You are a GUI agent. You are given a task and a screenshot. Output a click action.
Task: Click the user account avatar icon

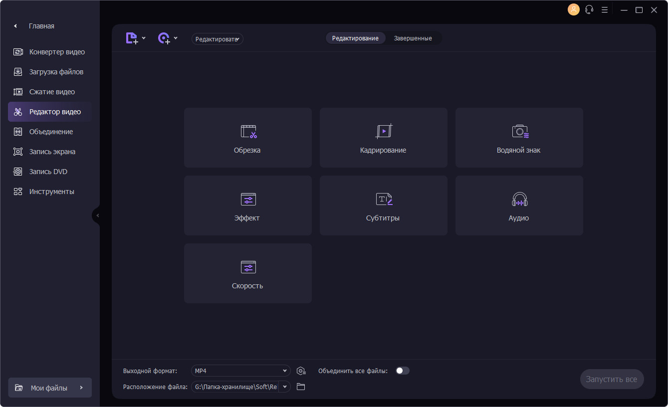pos(574,9)
